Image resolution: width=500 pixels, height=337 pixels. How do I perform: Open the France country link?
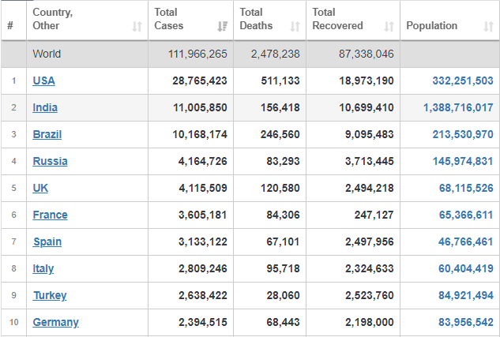[x=50, y=215]
